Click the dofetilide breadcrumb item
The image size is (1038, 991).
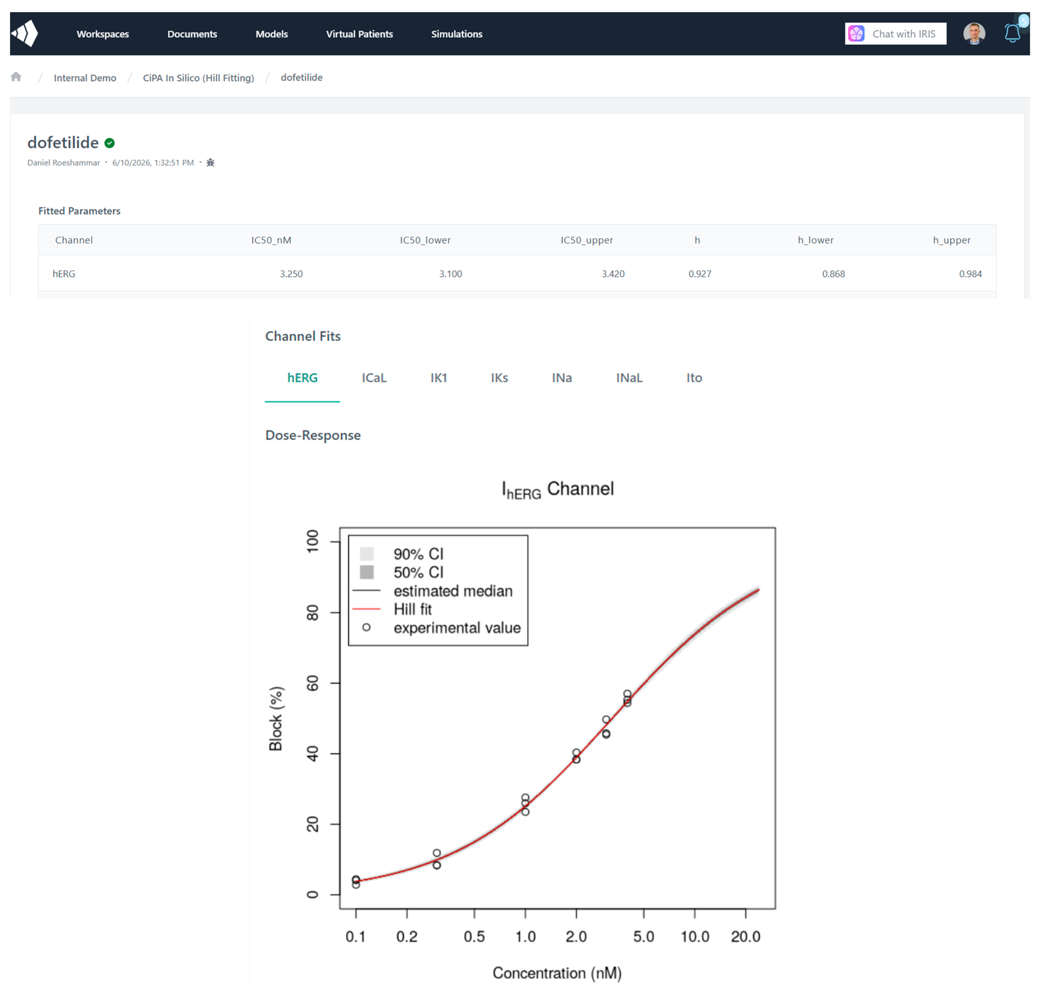301,77
